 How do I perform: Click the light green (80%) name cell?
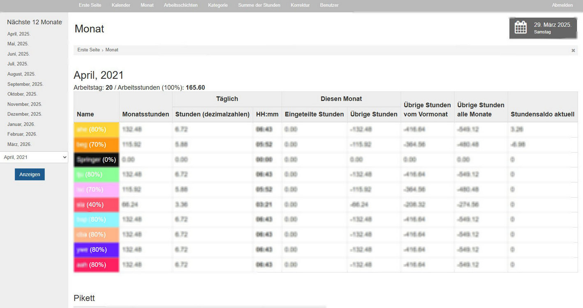[x=97, y=175]
